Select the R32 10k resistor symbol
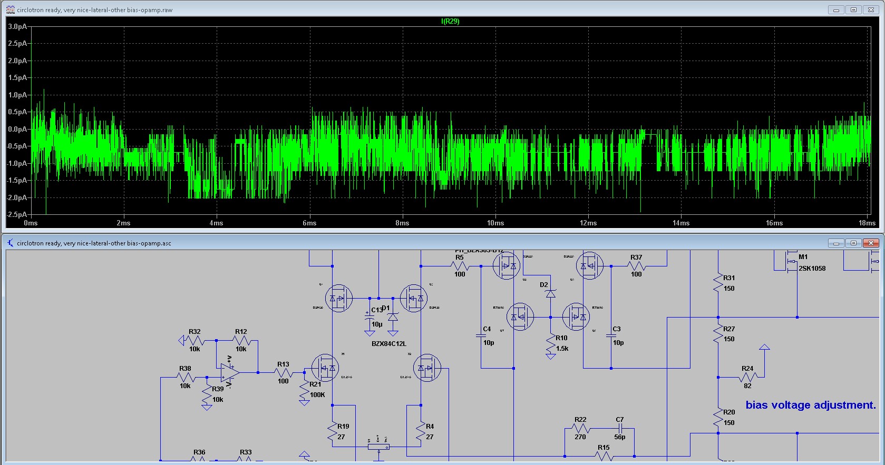 (194, 341)
